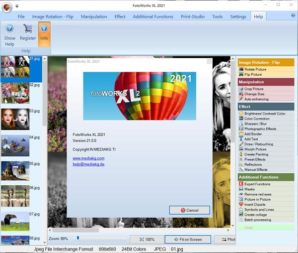Click the Show Help icon
This screenshot has height=253, width=298.
pos(9,29)
